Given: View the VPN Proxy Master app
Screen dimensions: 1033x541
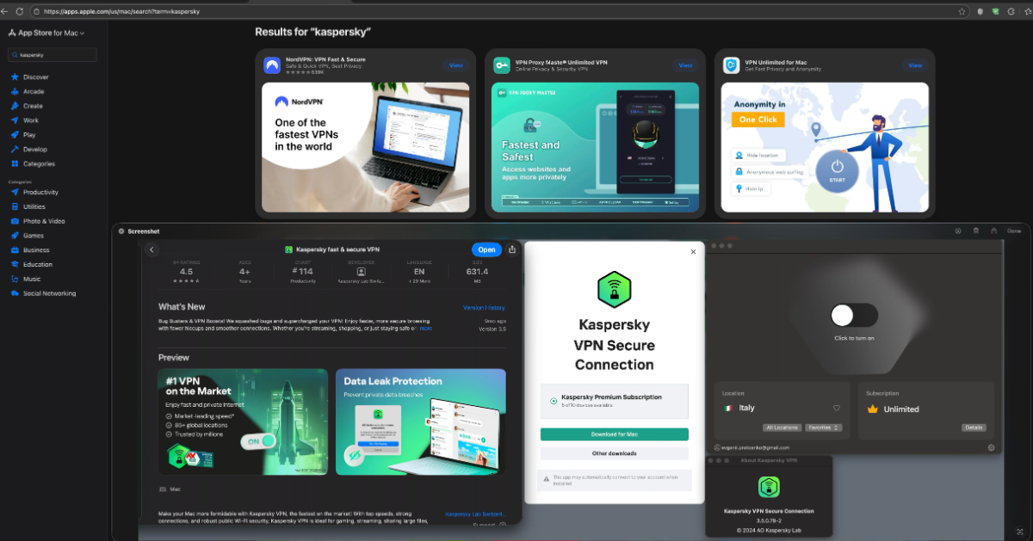Looking at the screenshot, I should click(x=685, y=65).
